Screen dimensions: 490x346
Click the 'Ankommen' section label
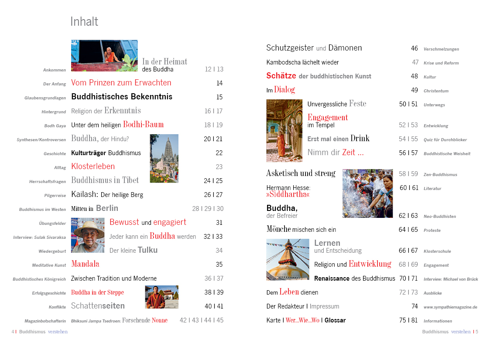tap(55, 70)
